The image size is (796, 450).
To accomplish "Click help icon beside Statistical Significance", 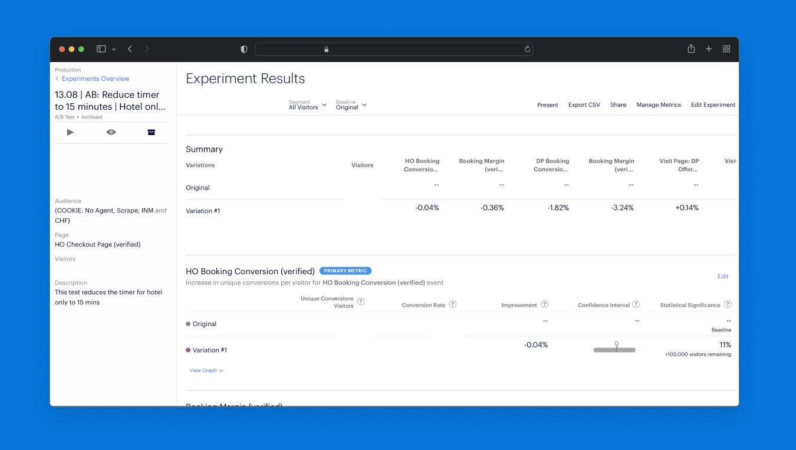I will click(x=728, y=304).
